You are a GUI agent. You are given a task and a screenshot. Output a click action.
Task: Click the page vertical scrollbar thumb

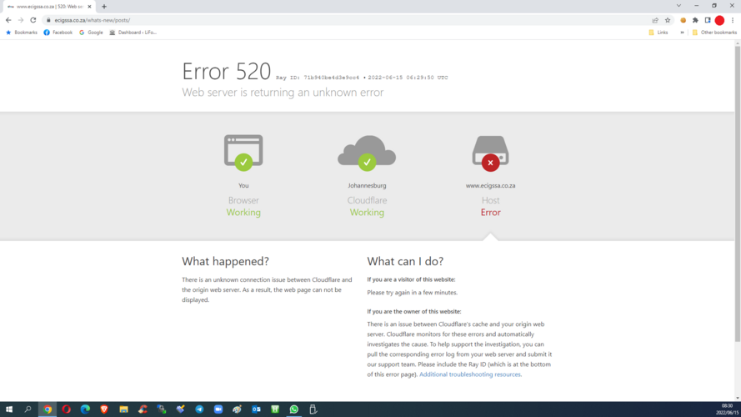737,193
